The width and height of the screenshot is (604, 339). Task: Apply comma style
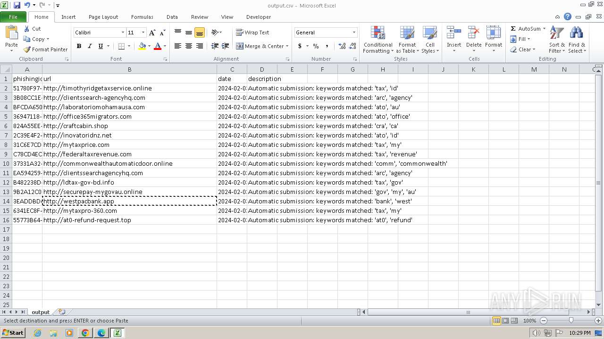(327, 46)
